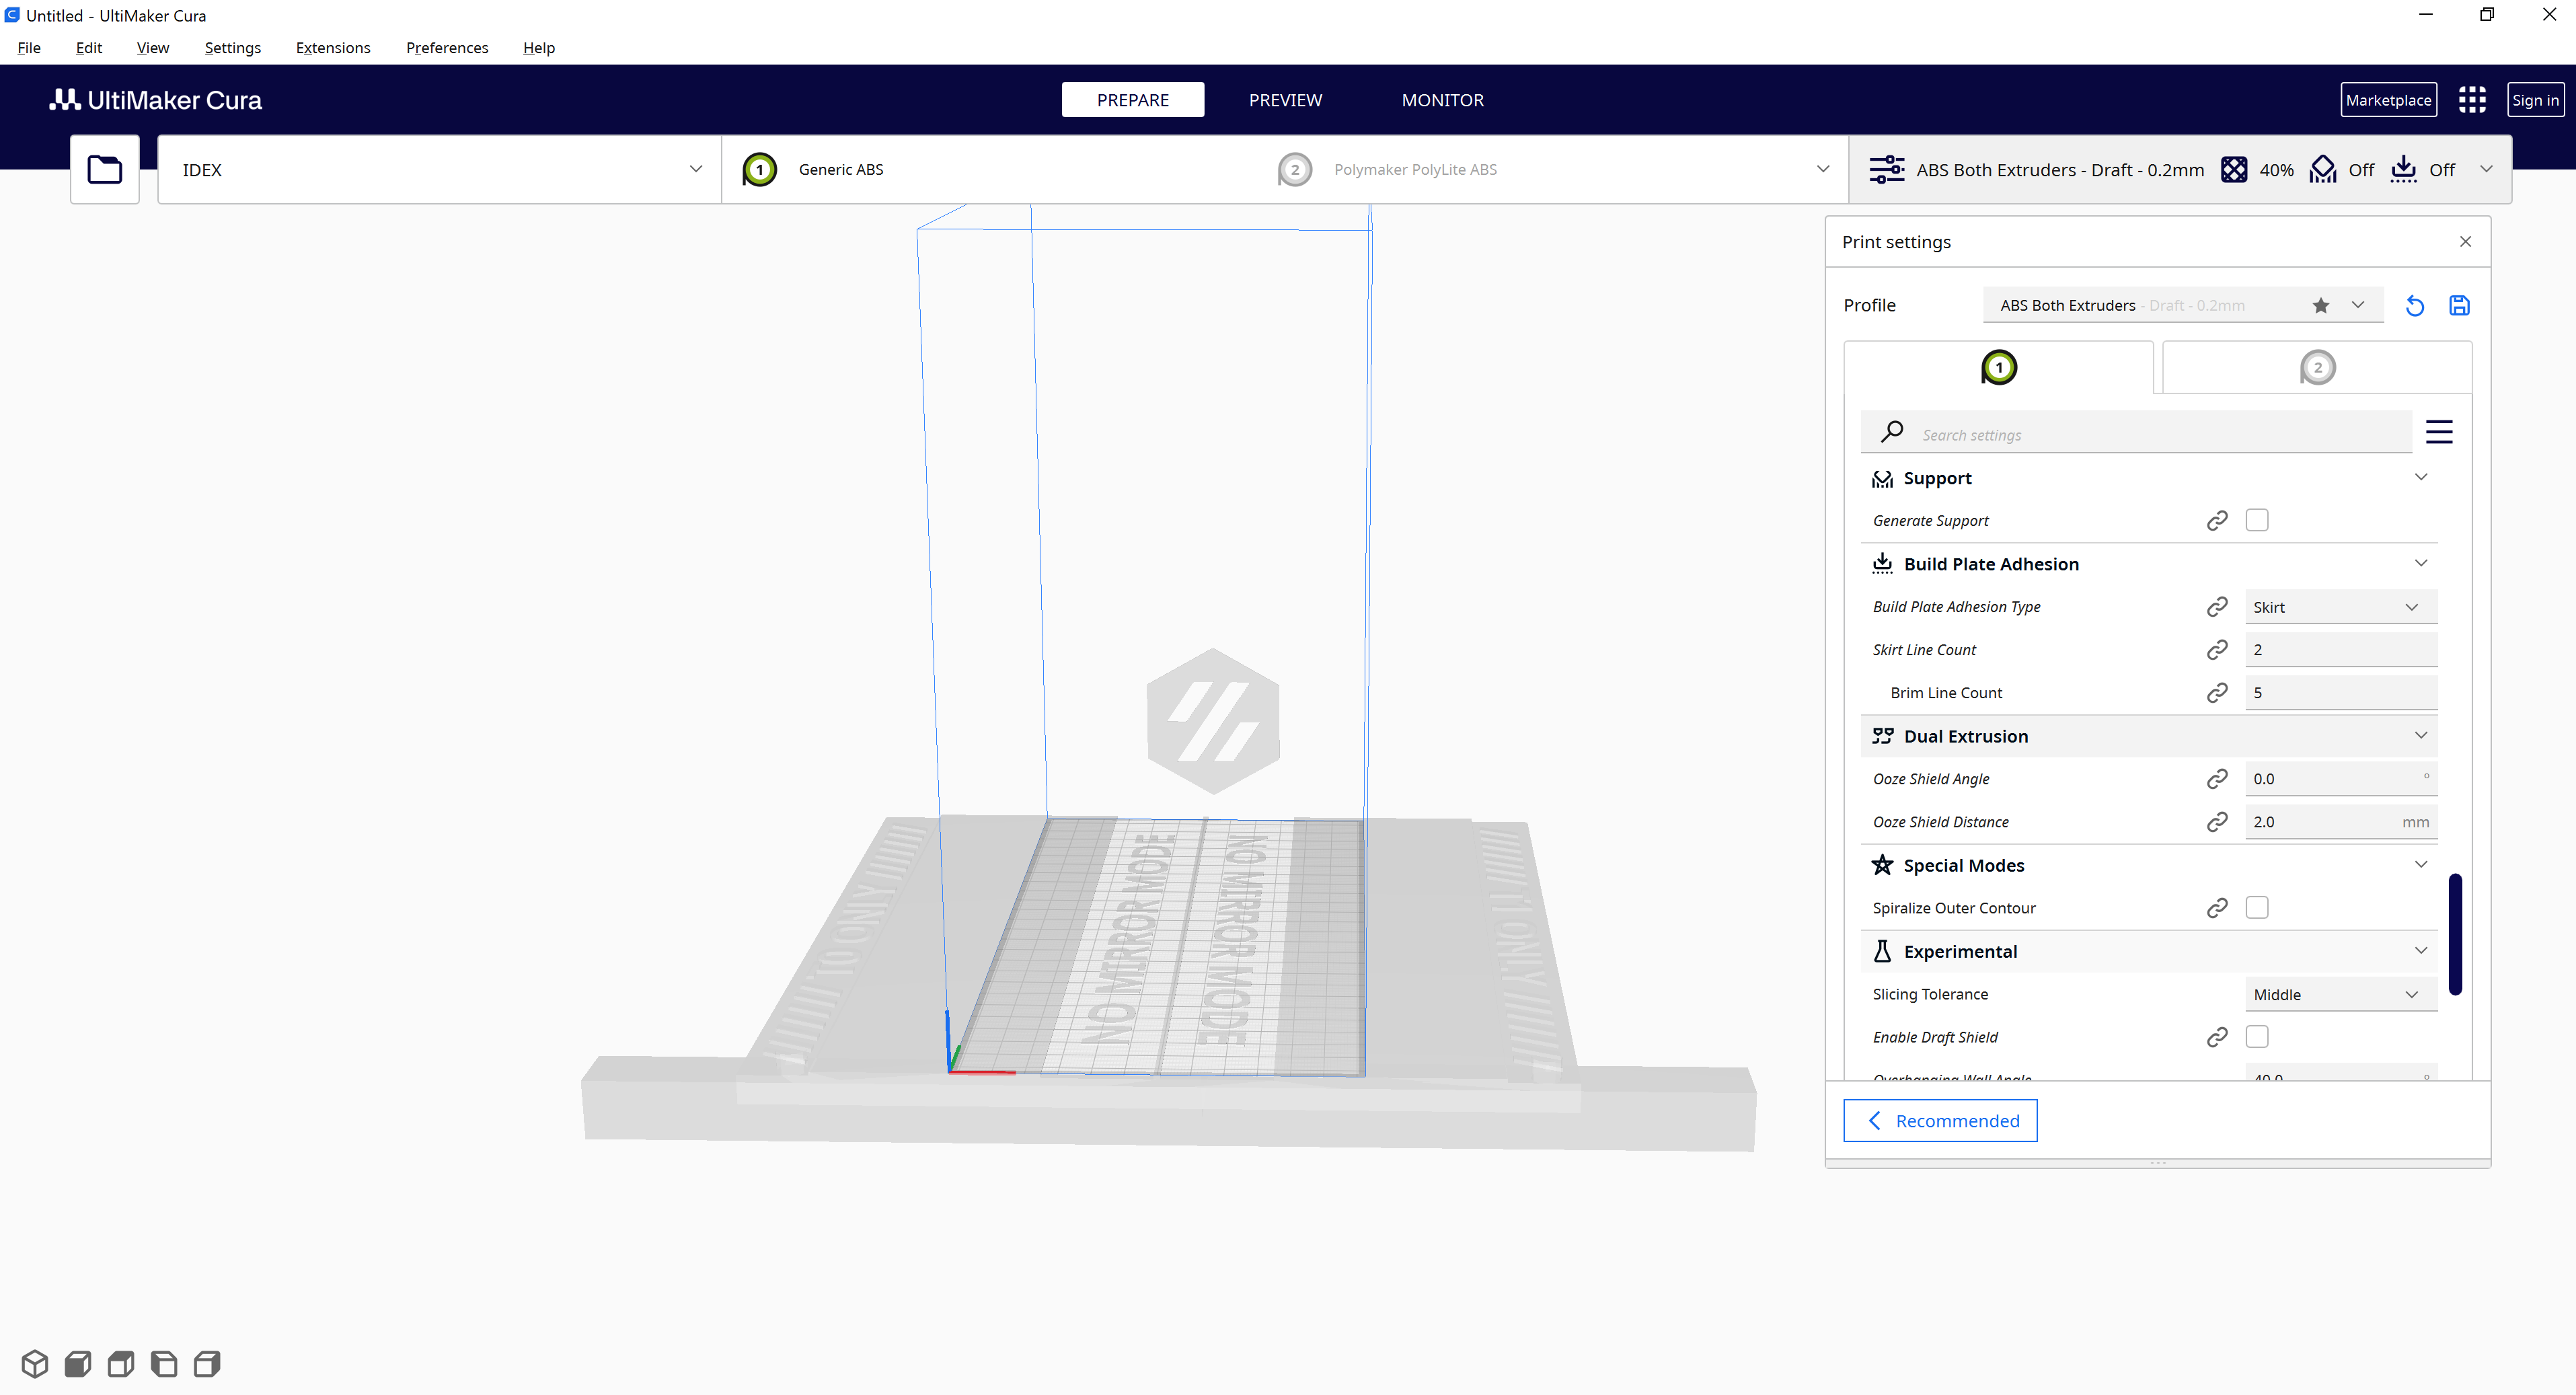
Task: Select the 3D perspective view cube icon
Action: point(35,1363)
